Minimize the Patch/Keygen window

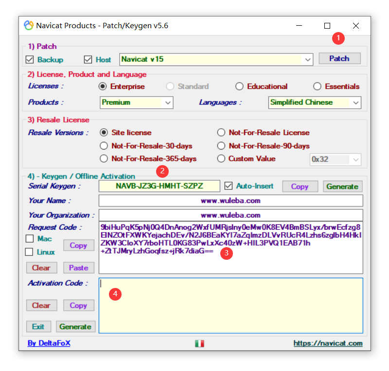click(x=299, y=26)
